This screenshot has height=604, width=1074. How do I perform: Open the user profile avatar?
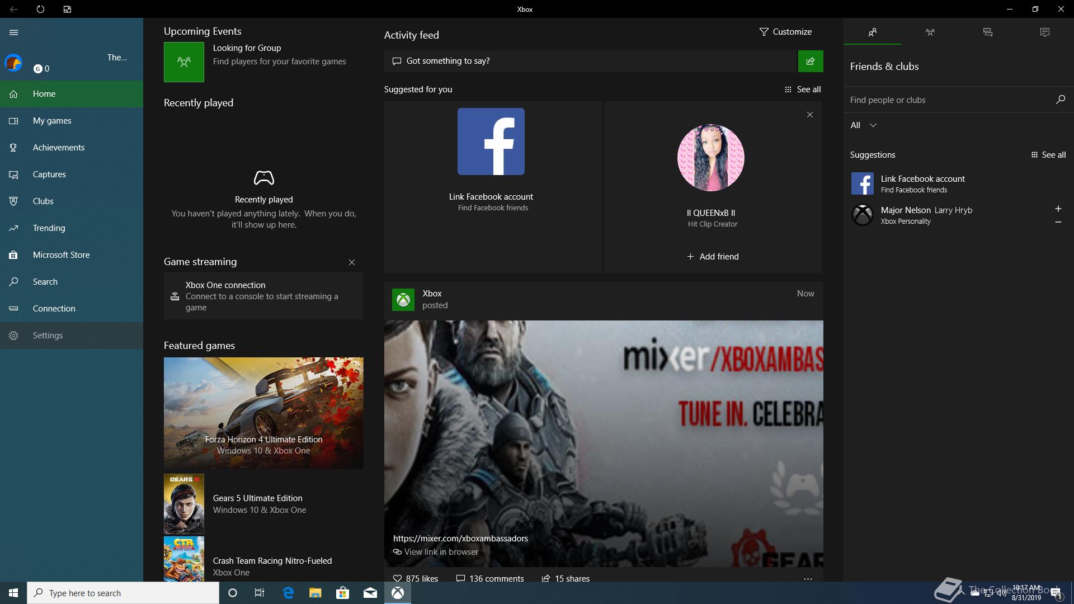coord(13,63)
